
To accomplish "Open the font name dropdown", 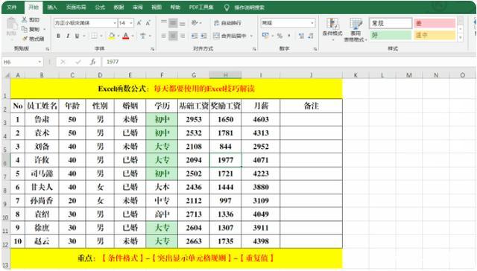I will point(115,23).
